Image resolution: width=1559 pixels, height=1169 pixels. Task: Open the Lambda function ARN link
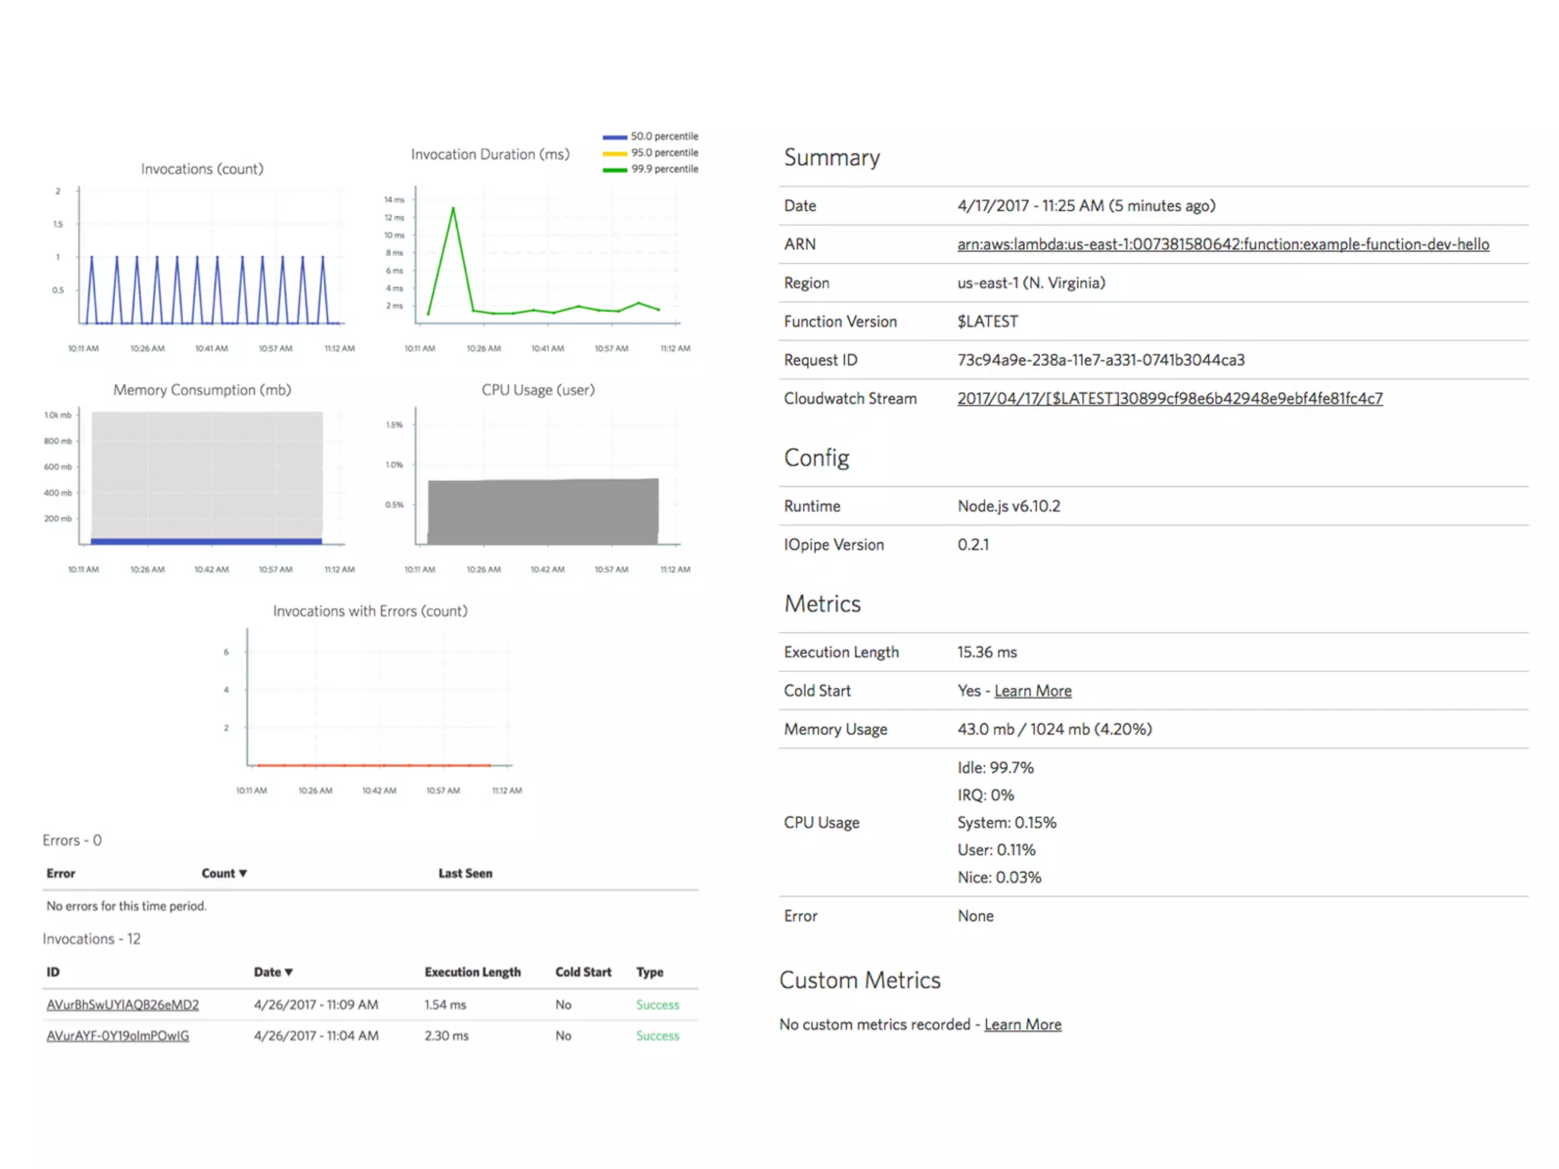1223,244
